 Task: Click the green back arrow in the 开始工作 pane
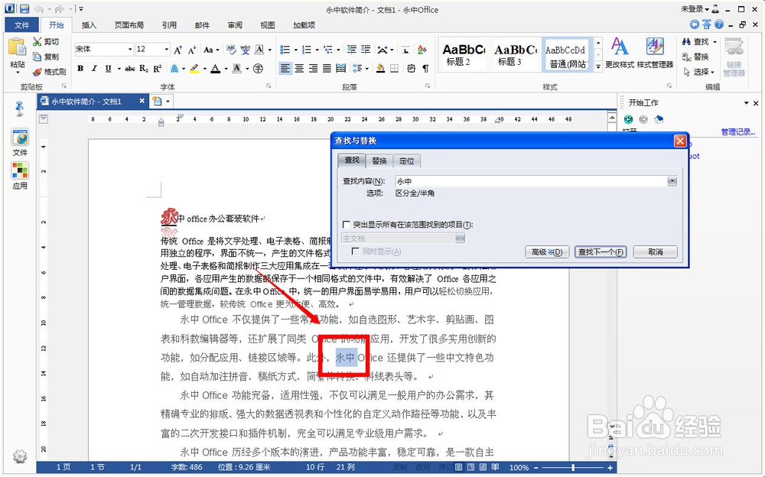pos(628,119)
